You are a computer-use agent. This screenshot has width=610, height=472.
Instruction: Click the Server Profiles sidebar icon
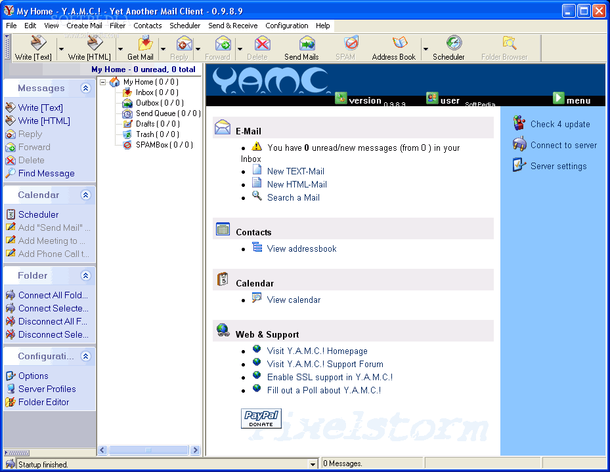tap(11, 389)
